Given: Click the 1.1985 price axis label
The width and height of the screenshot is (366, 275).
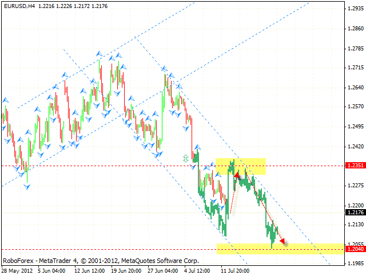Looking at the screenshot, I should pyautogui.click(x=356, y=264).
